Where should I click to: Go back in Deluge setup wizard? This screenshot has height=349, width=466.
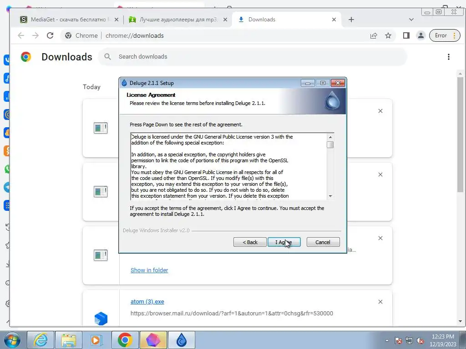pos(250,242)
